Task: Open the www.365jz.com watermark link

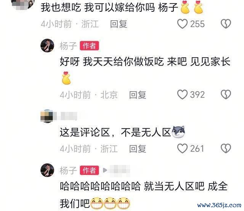Action: click(219, 205)
